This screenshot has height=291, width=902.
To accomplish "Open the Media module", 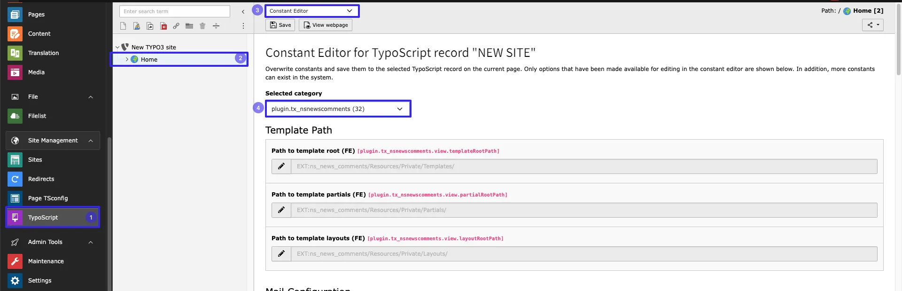I will click(x=53, y=72).
